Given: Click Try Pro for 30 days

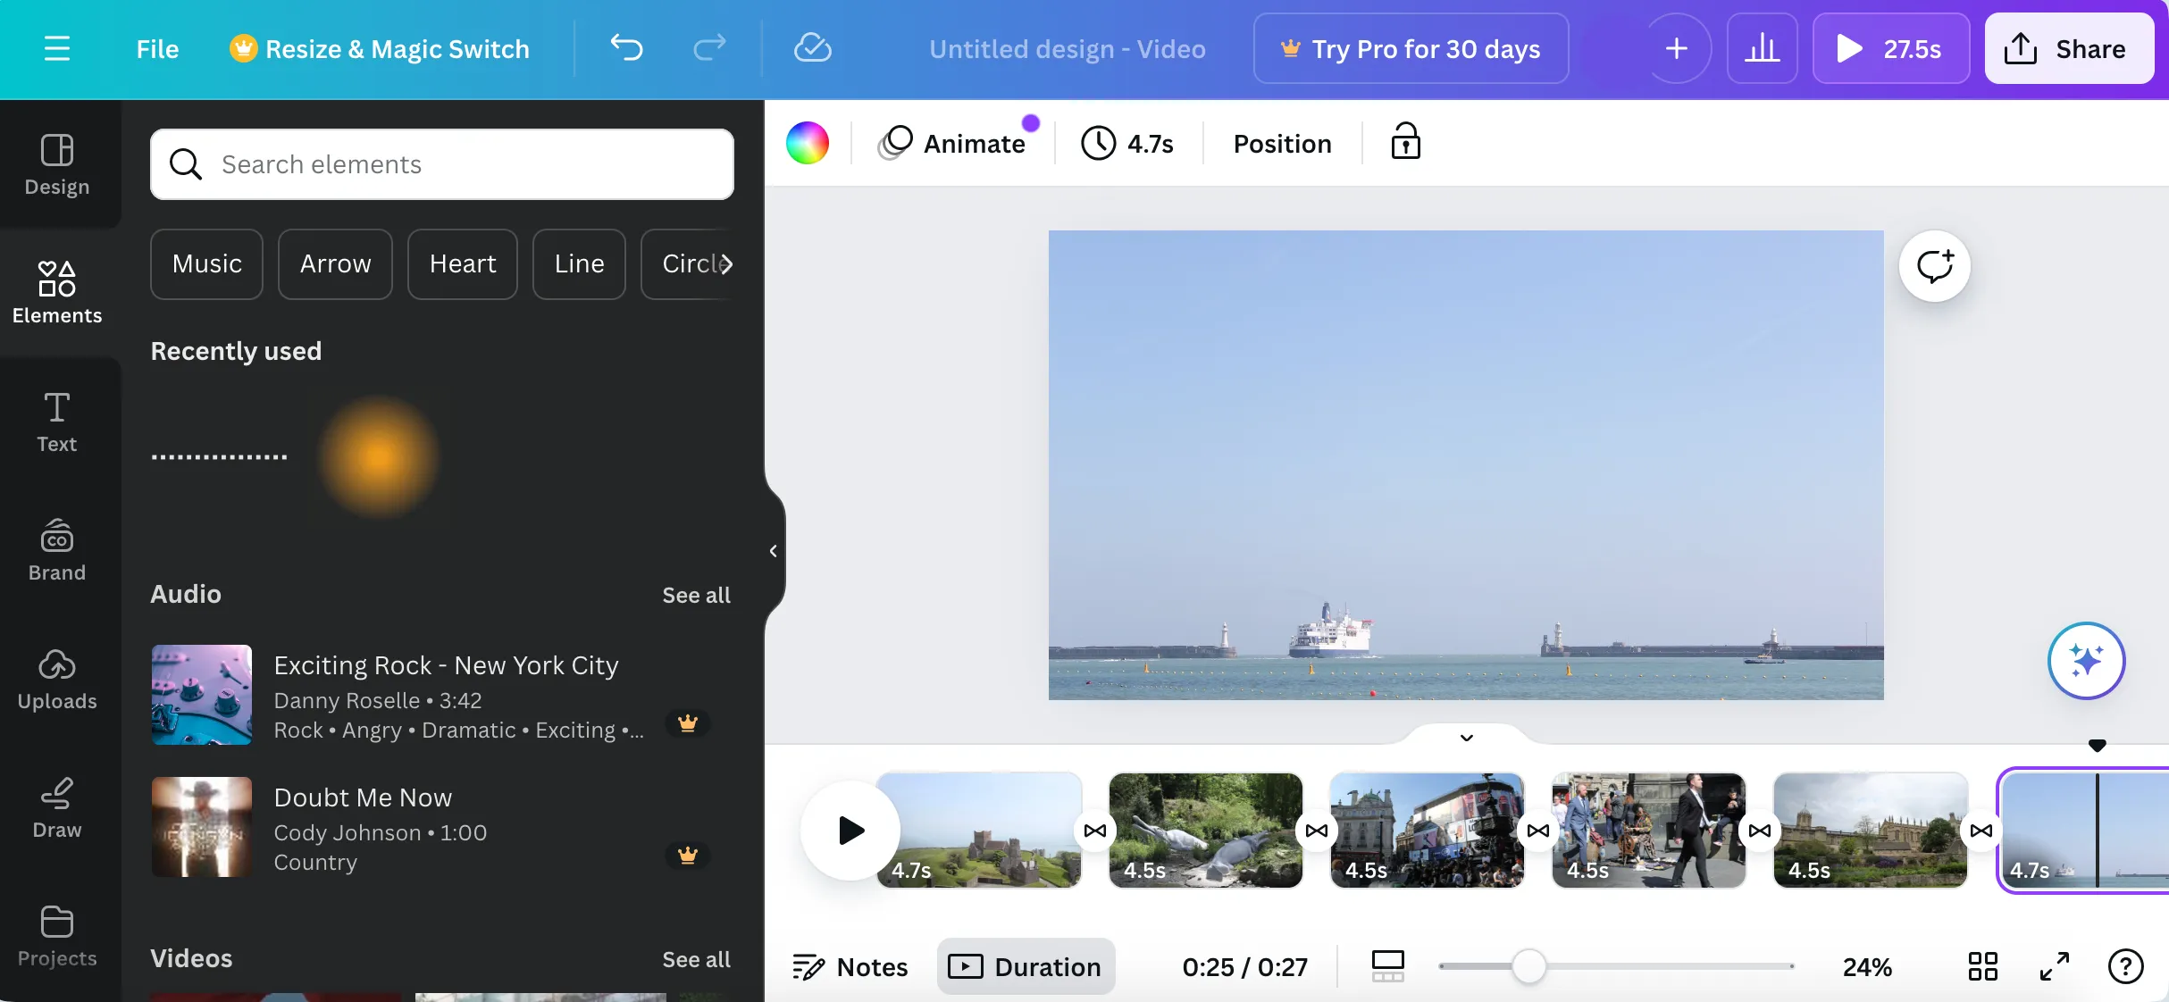Looking at the screenshot, I should [x=1411, y=49].
